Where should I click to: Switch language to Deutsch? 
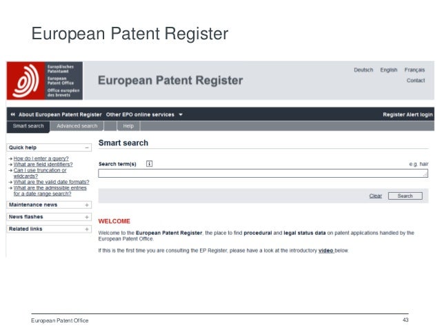[x=363, y=70]
